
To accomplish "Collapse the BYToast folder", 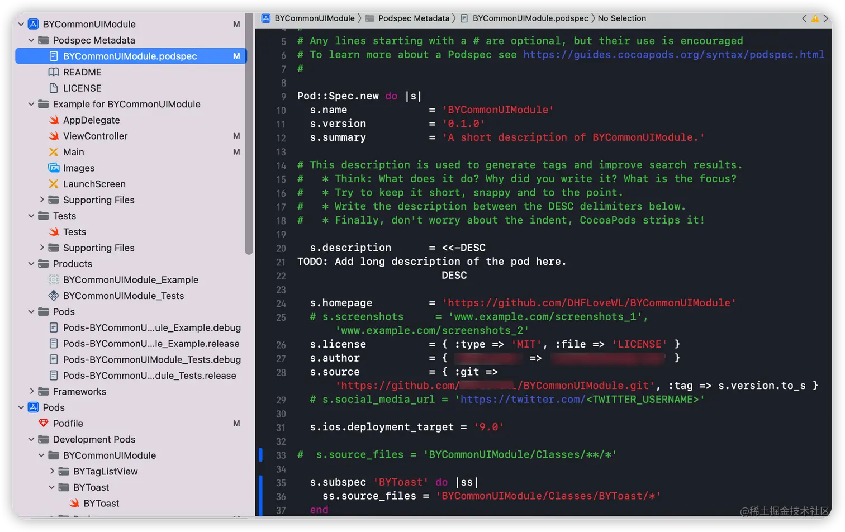I will click(51, 487).
